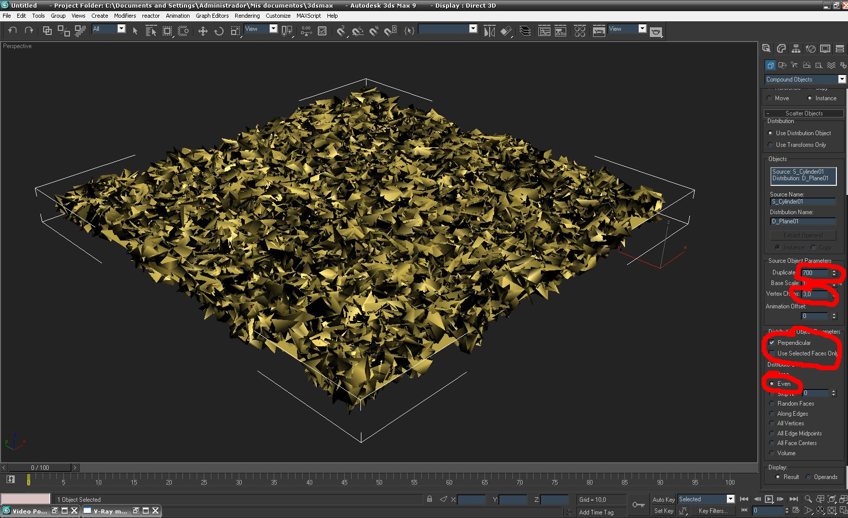
Task: Choose the Select and Scale tool
Action: click(x=235, y=31)
